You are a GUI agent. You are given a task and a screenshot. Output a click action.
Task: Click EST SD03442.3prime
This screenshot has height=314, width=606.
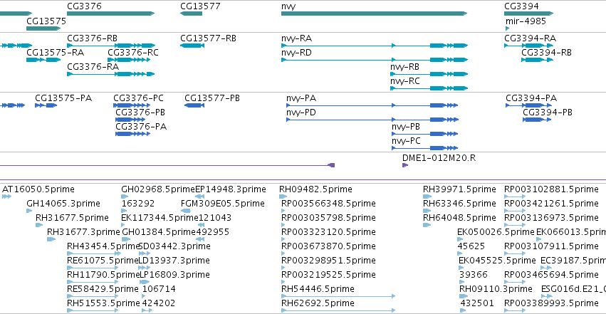point(174,246)
